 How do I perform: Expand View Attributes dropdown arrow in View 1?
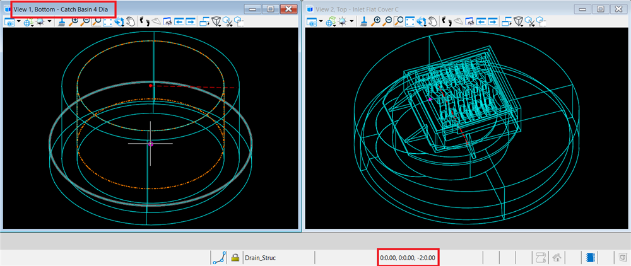pyautogui.click(x=20, y=21)
